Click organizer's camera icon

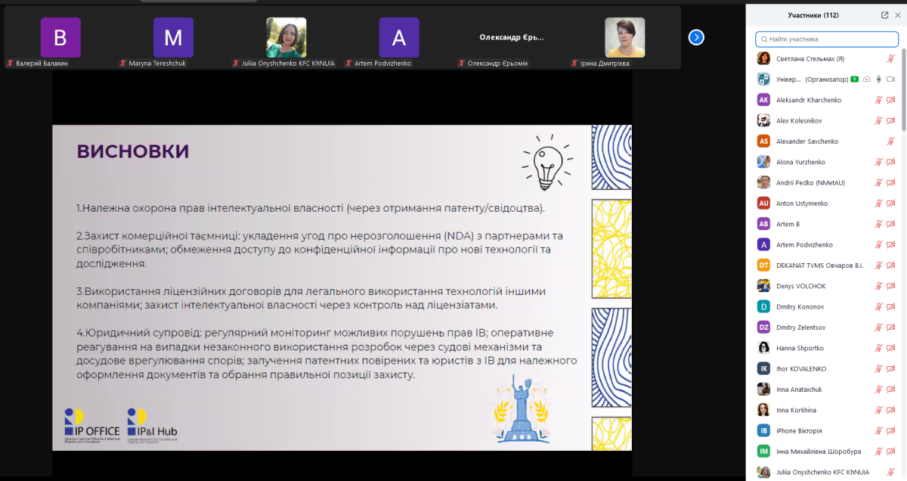[890, 79]
